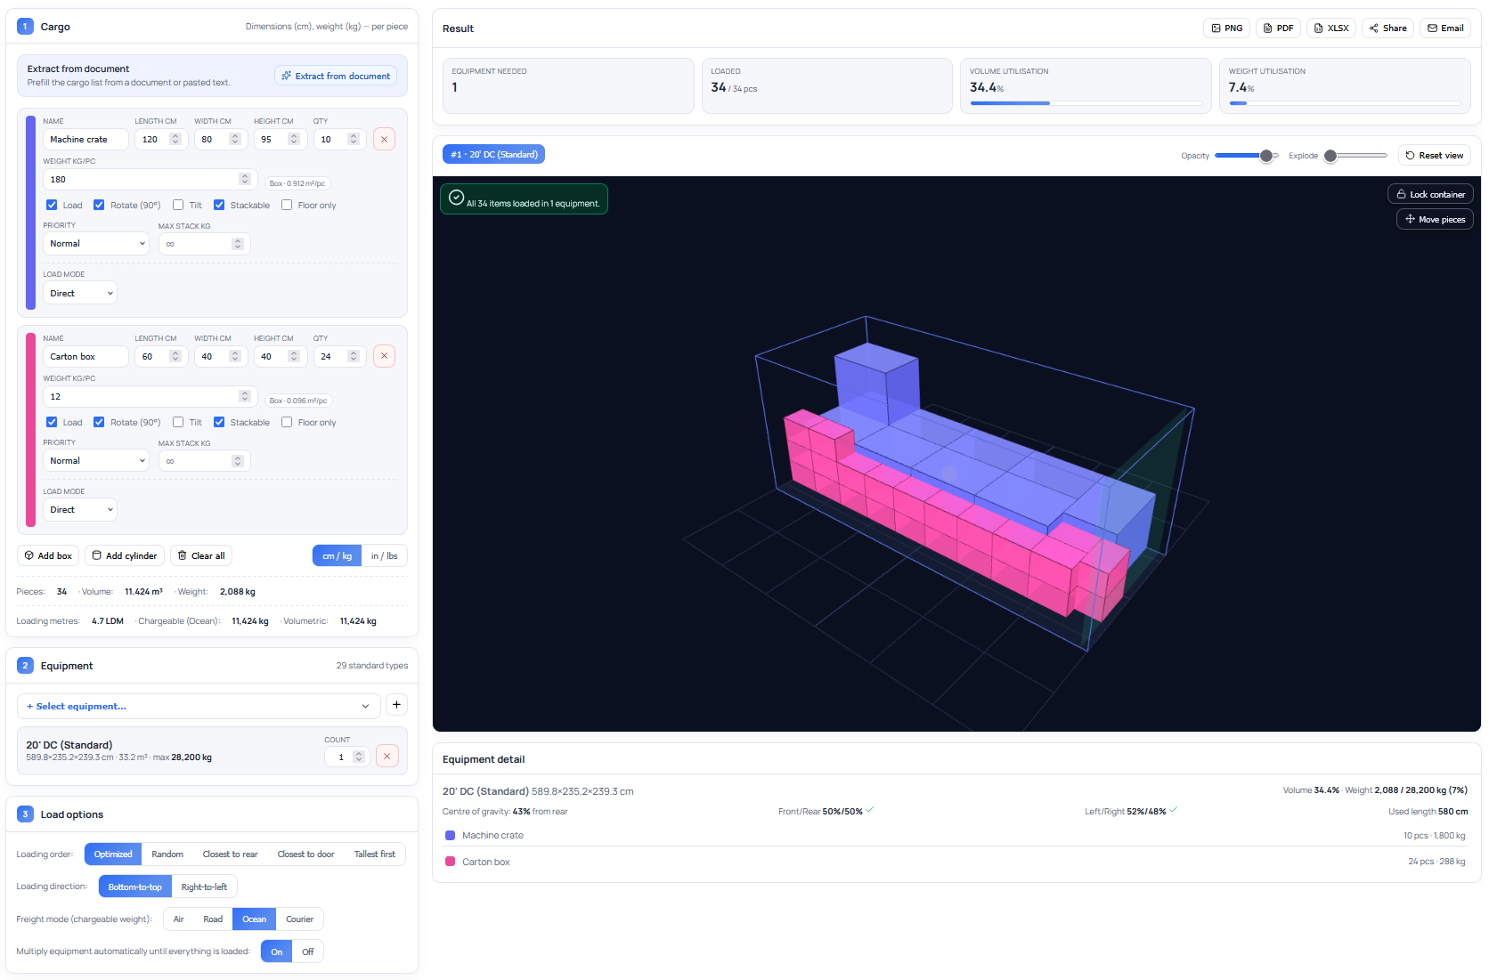Click the plus button to add equipment
Screen dimensions: 1489x980
[396, 705]
